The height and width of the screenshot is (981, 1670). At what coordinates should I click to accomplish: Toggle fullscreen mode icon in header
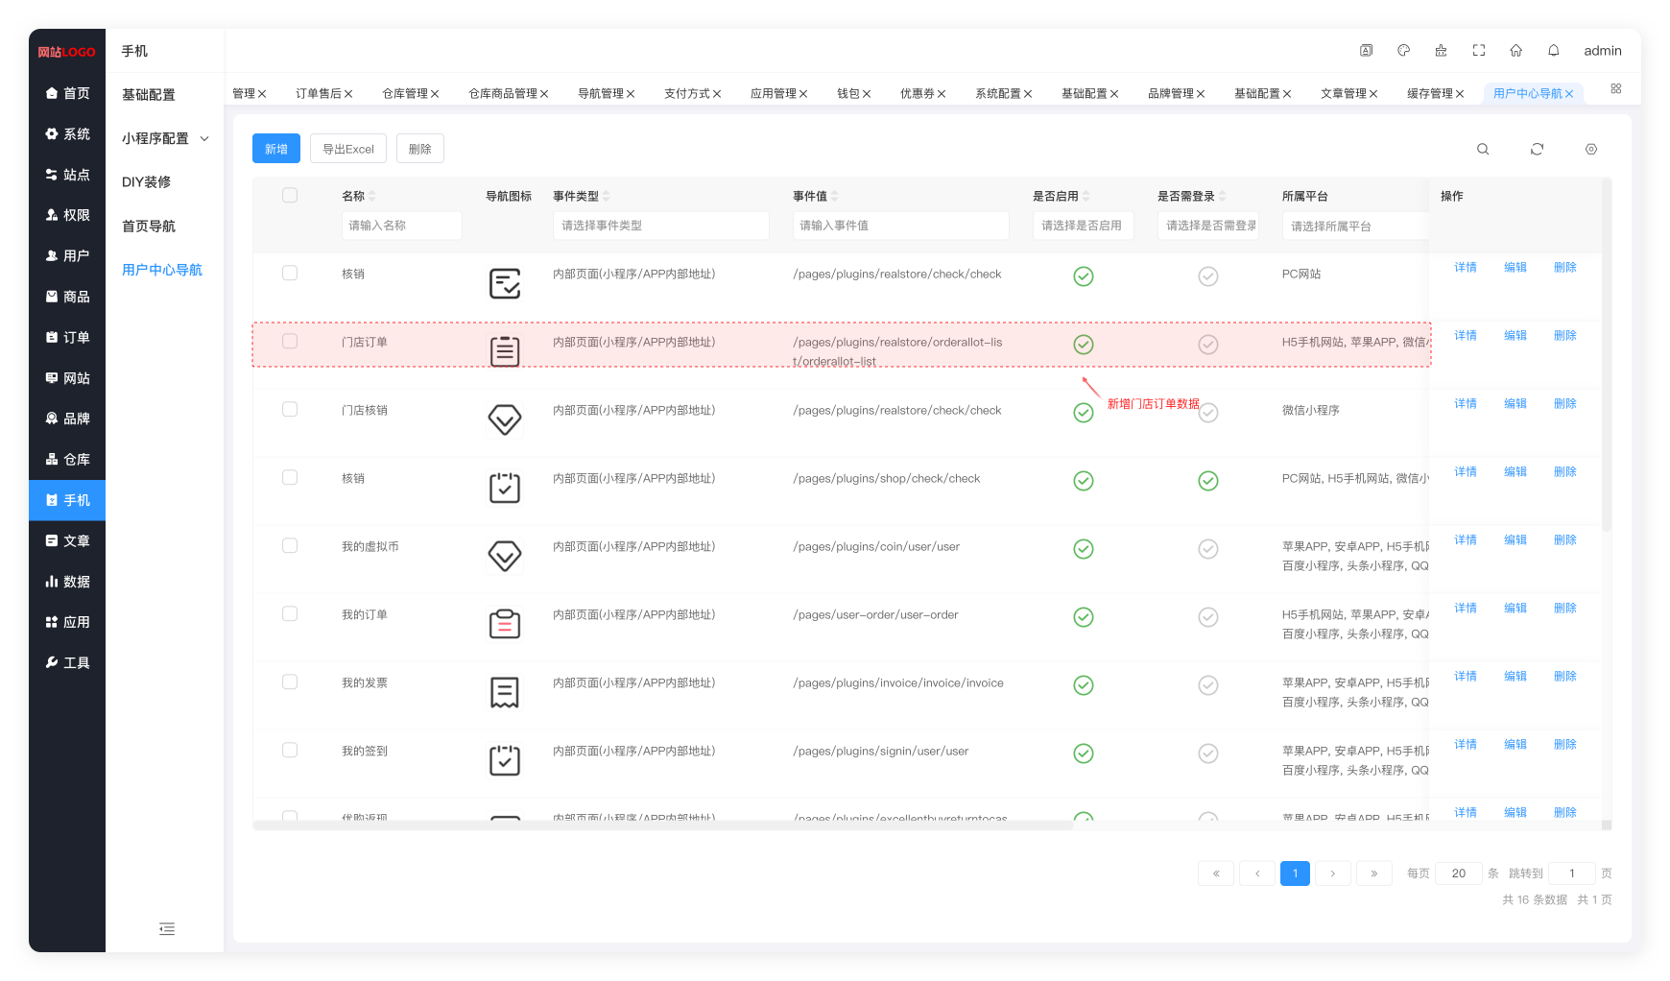point(1479,51)
